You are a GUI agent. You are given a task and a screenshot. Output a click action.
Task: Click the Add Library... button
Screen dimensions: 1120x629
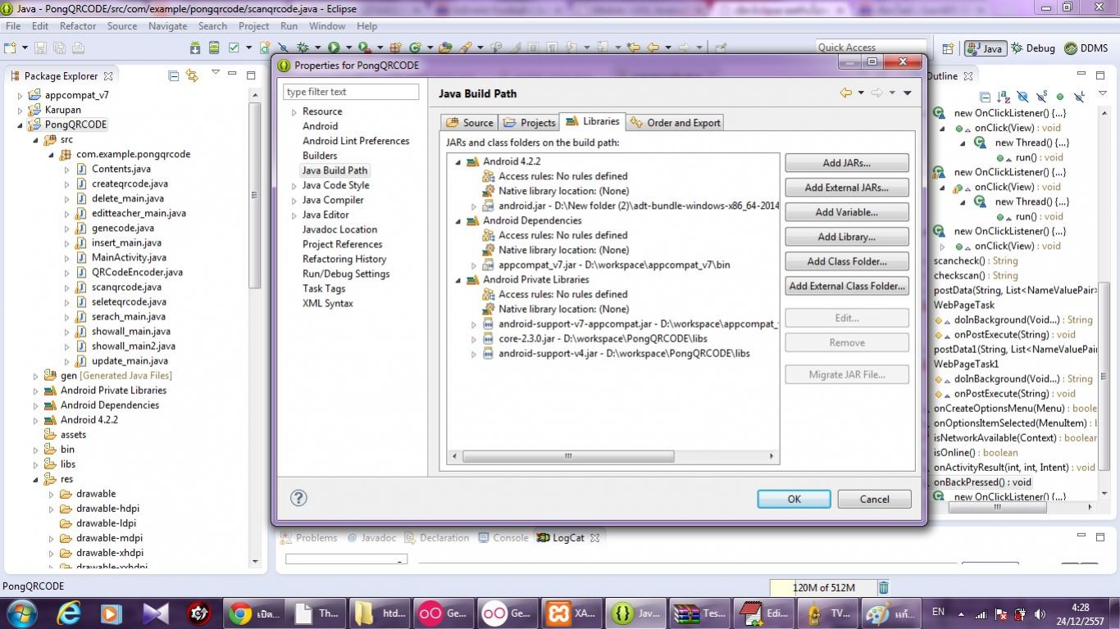[847, 237]
